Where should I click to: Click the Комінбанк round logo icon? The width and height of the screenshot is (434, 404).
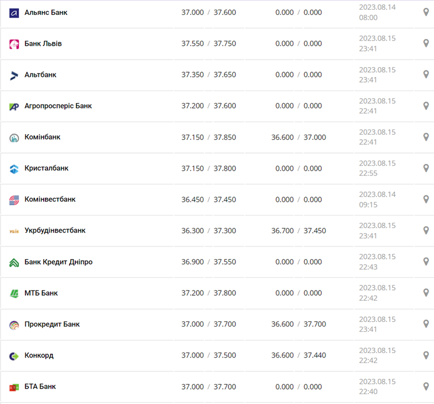coord(14,138)
